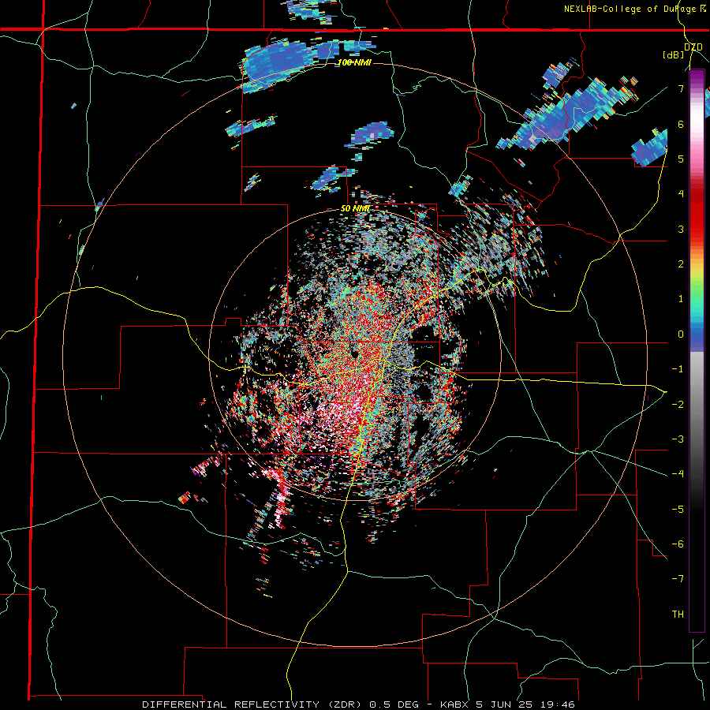The image size is (710, 710).
Task: Click the legend value -1
Action: pos(678,369)
